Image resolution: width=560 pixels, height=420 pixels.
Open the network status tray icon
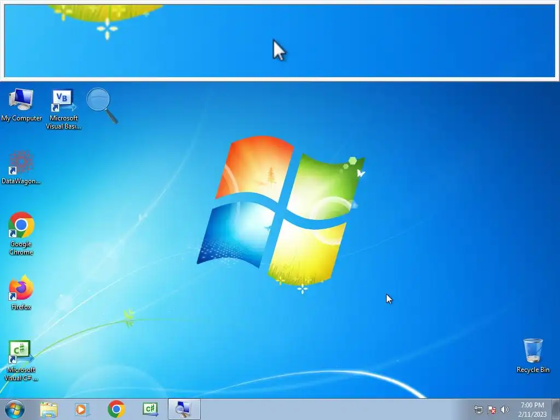478,410
